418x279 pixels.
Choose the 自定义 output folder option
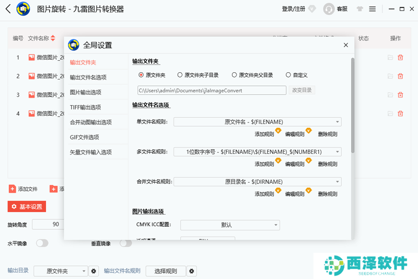point(288,75)
